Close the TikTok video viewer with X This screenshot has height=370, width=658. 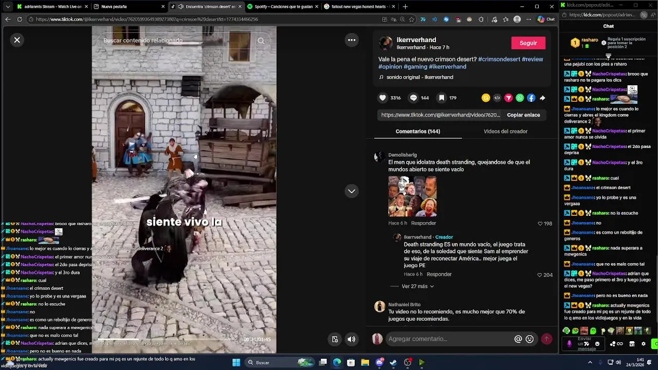17,40
